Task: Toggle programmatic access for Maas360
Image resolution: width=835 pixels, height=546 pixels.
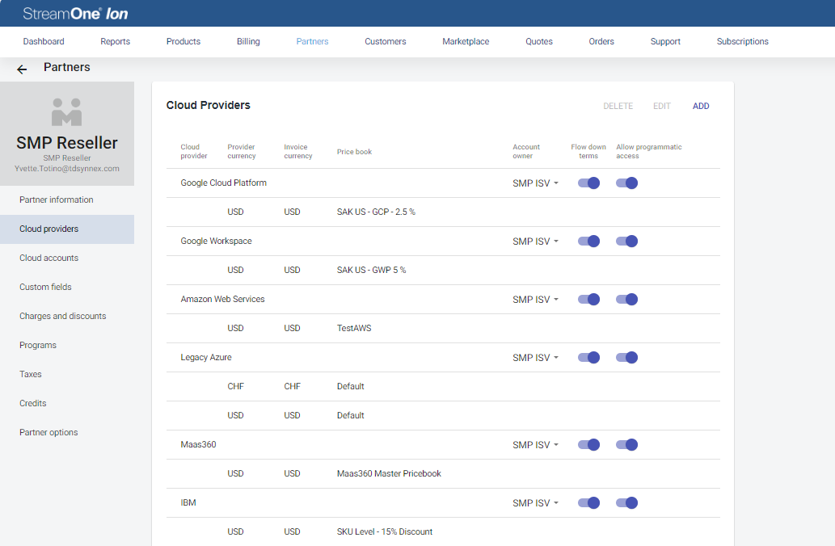Action: [x=626, y=444]
